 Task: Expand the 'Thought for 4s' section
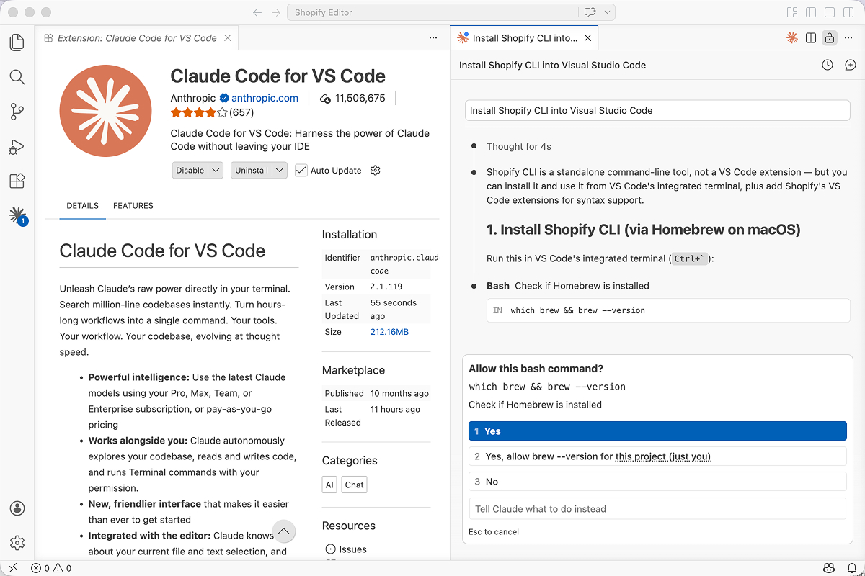(518, 146)
